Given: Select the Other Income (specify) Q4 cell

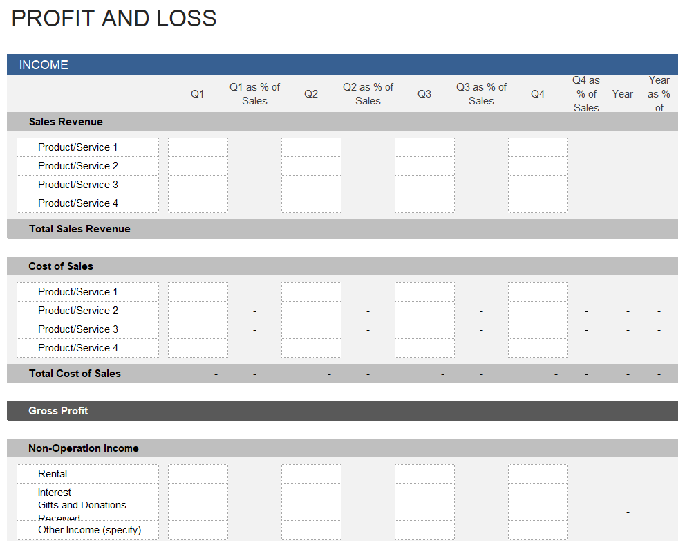Looking at the screenshot, I should pos(538,530).
